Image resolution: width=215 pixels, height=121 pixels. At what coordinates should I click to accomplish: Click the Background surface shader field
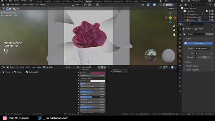202,48
